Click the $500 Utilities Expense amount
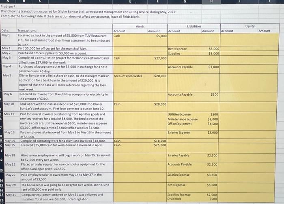The height and width of the screenshot is (204, 284). [214, 115]
